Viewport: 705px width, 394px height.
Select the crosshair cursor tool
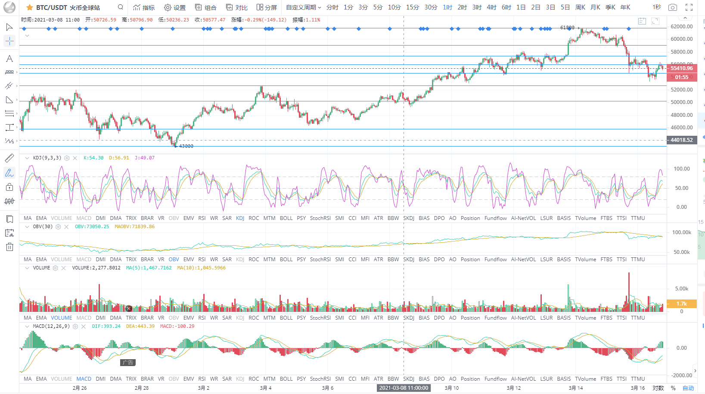(9, 41)
